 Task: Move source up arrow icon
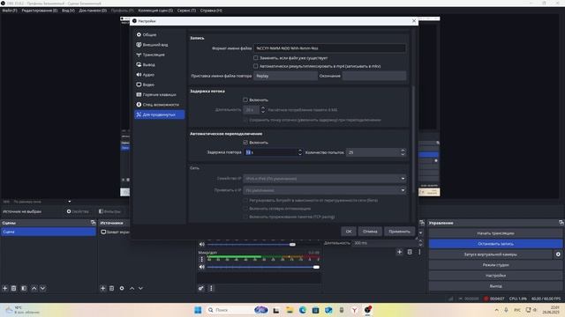[132, 288]
